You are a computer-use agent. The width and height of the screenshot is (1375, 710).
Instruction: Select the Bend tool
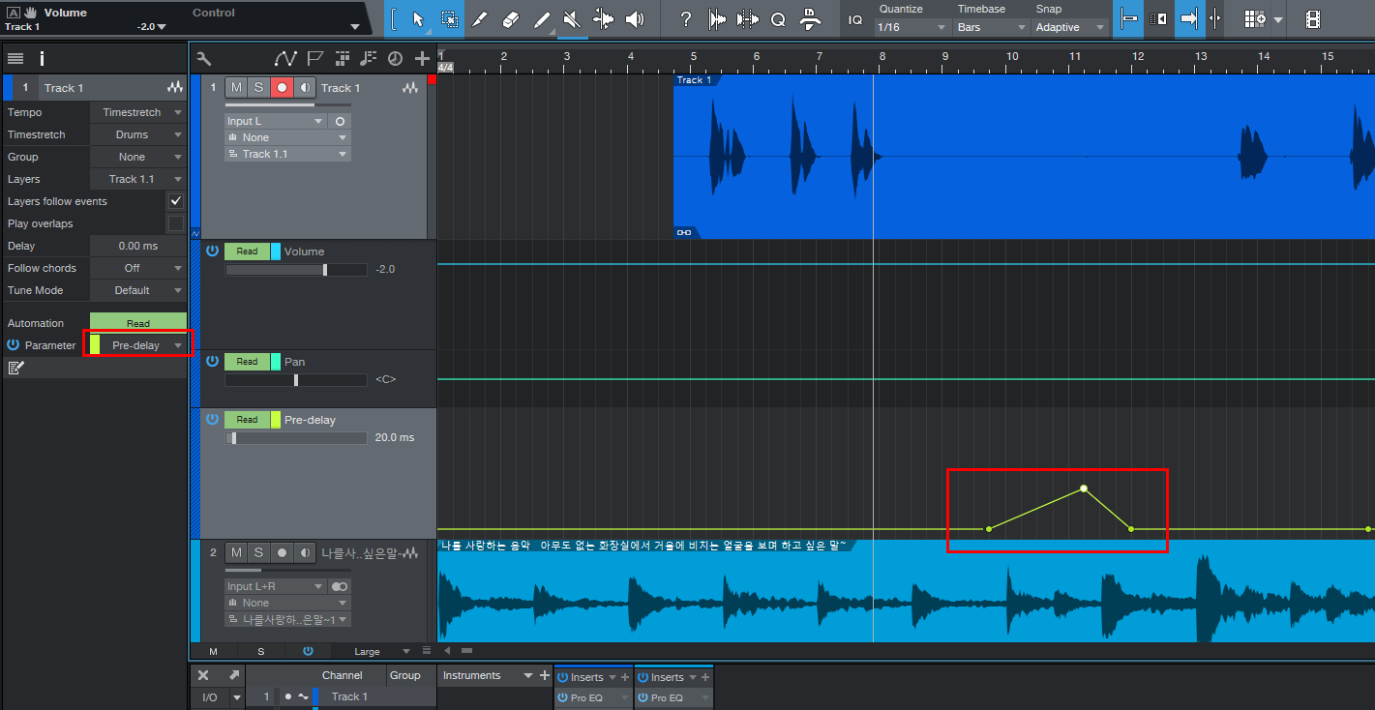604,18
